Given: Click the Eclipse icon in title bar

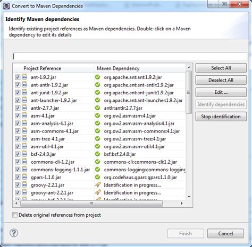Looking at the screenshot, I should [x=6, y=6].
